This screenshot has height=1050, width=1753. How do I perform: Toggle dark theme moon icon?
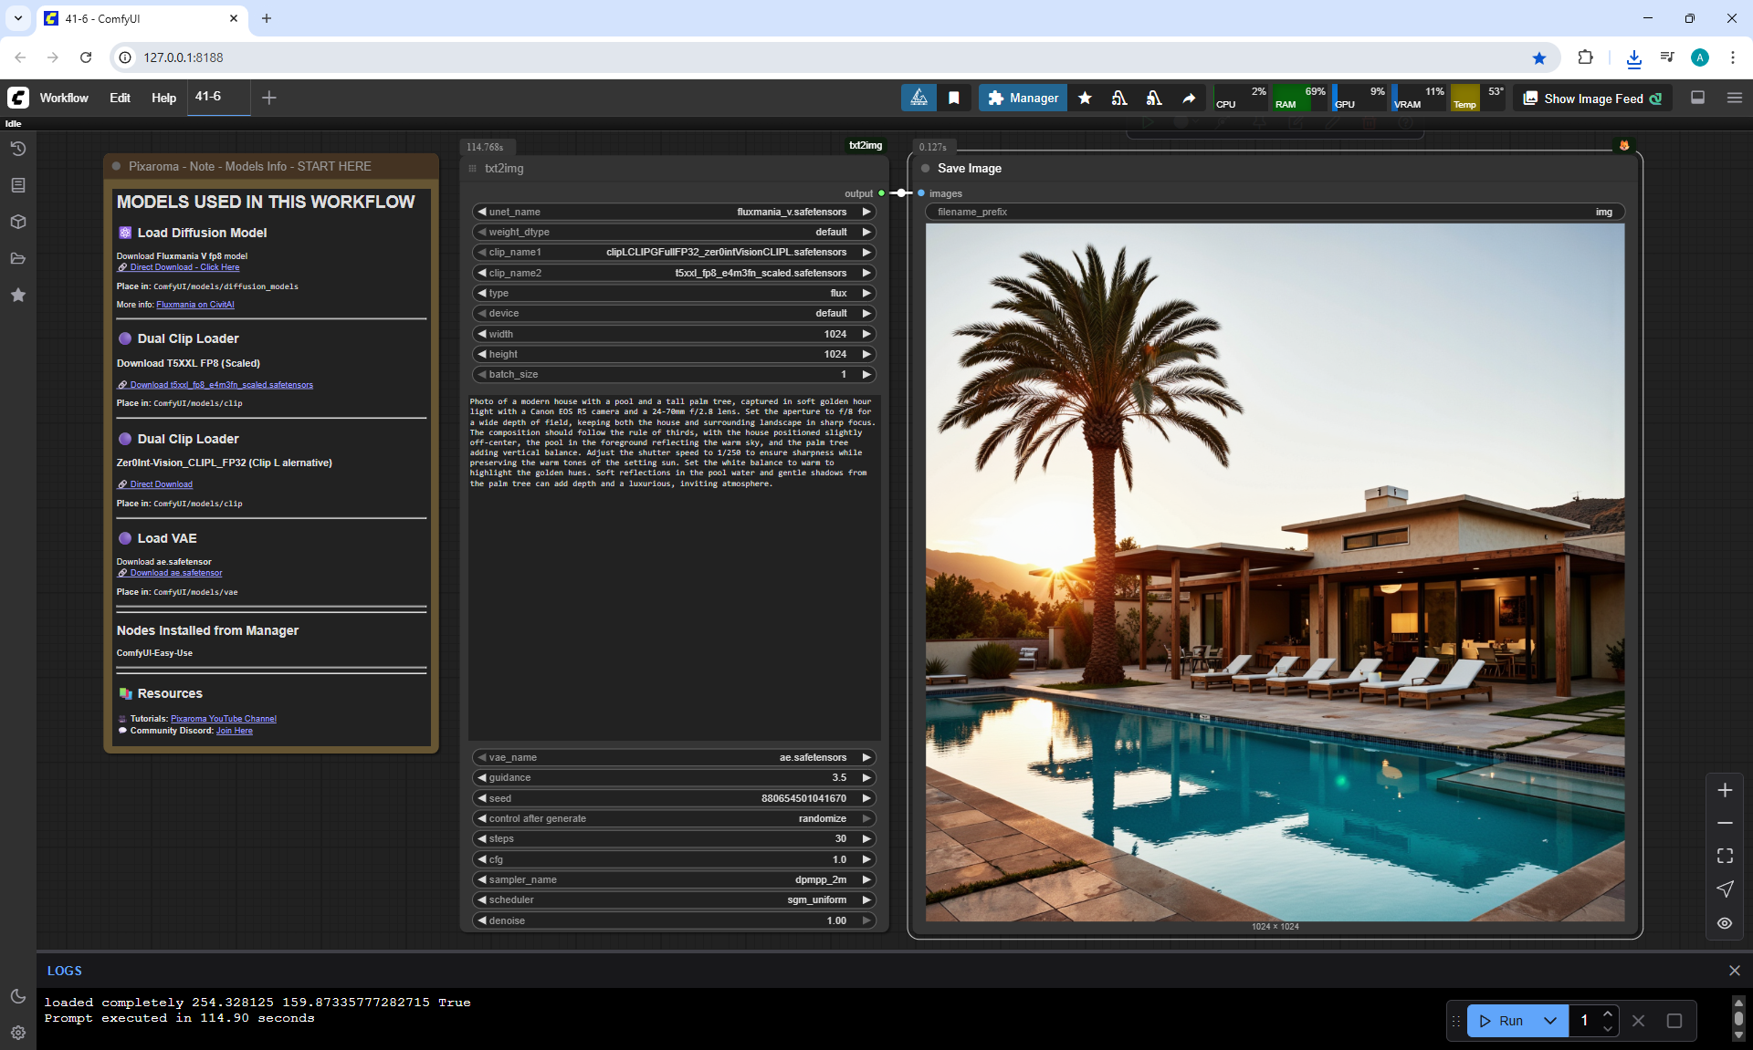17,996
